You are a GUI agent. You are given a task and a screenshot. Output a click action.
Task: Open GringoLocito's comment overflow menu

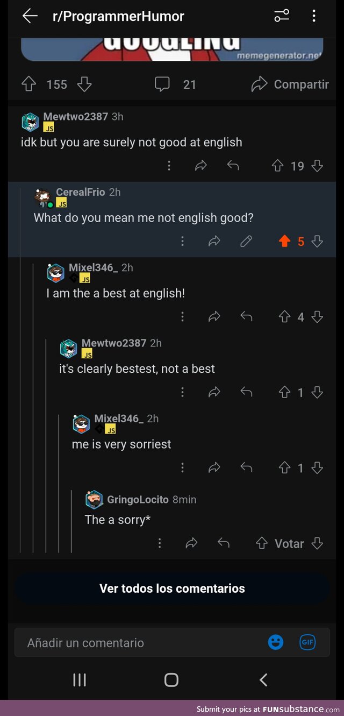coord(160,543)
